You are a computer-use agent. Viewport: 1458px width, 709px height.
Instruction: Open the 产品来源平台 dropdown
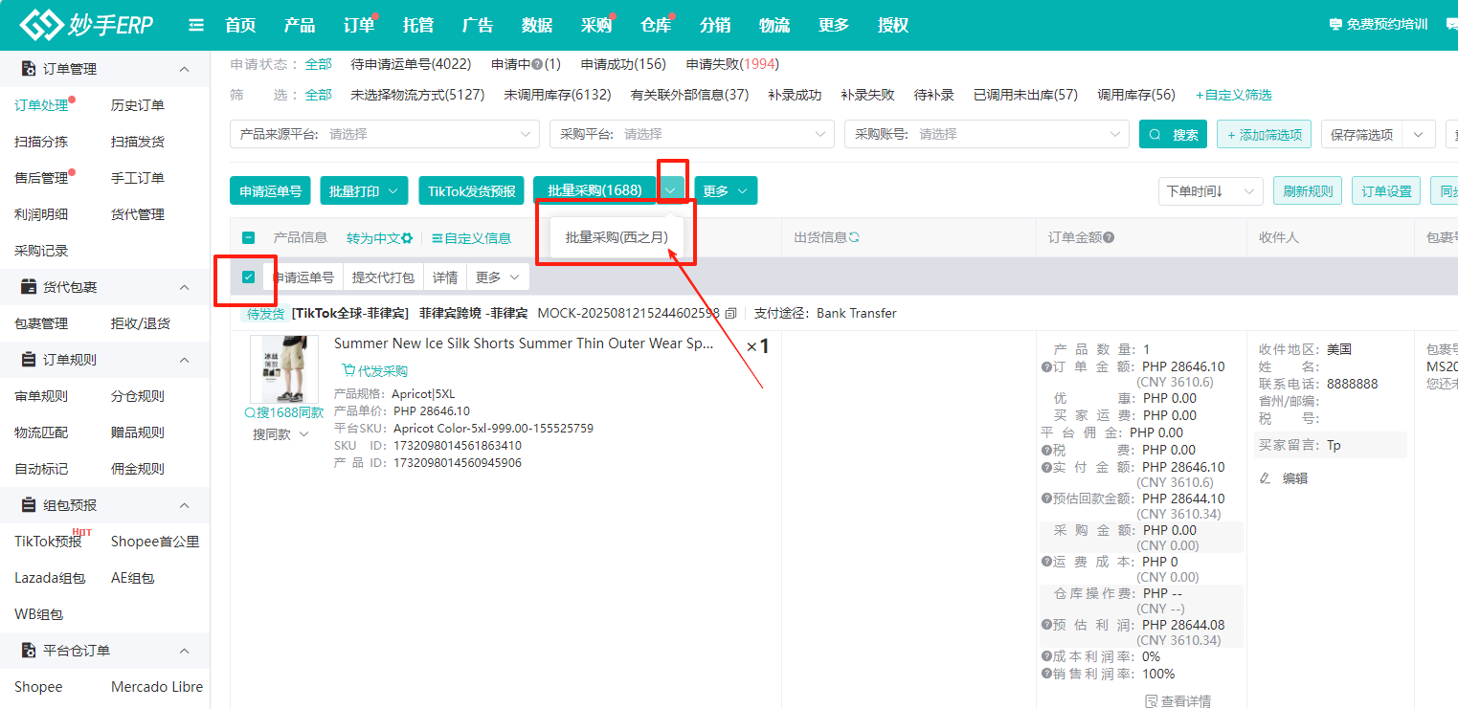(385, 134)
